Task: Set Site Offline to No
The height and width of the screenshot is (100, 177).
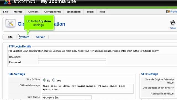Action: click(x=45, y=80)
